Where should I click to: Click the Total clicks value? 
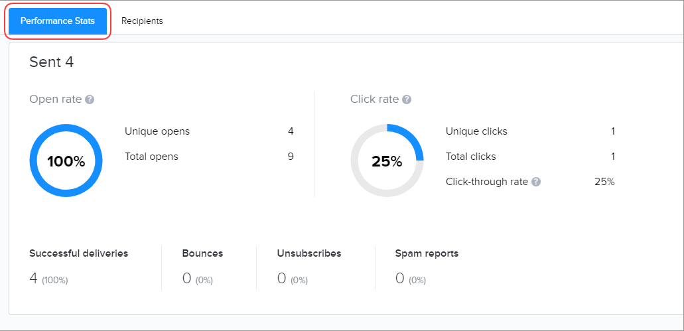click(x=612, y=157)
